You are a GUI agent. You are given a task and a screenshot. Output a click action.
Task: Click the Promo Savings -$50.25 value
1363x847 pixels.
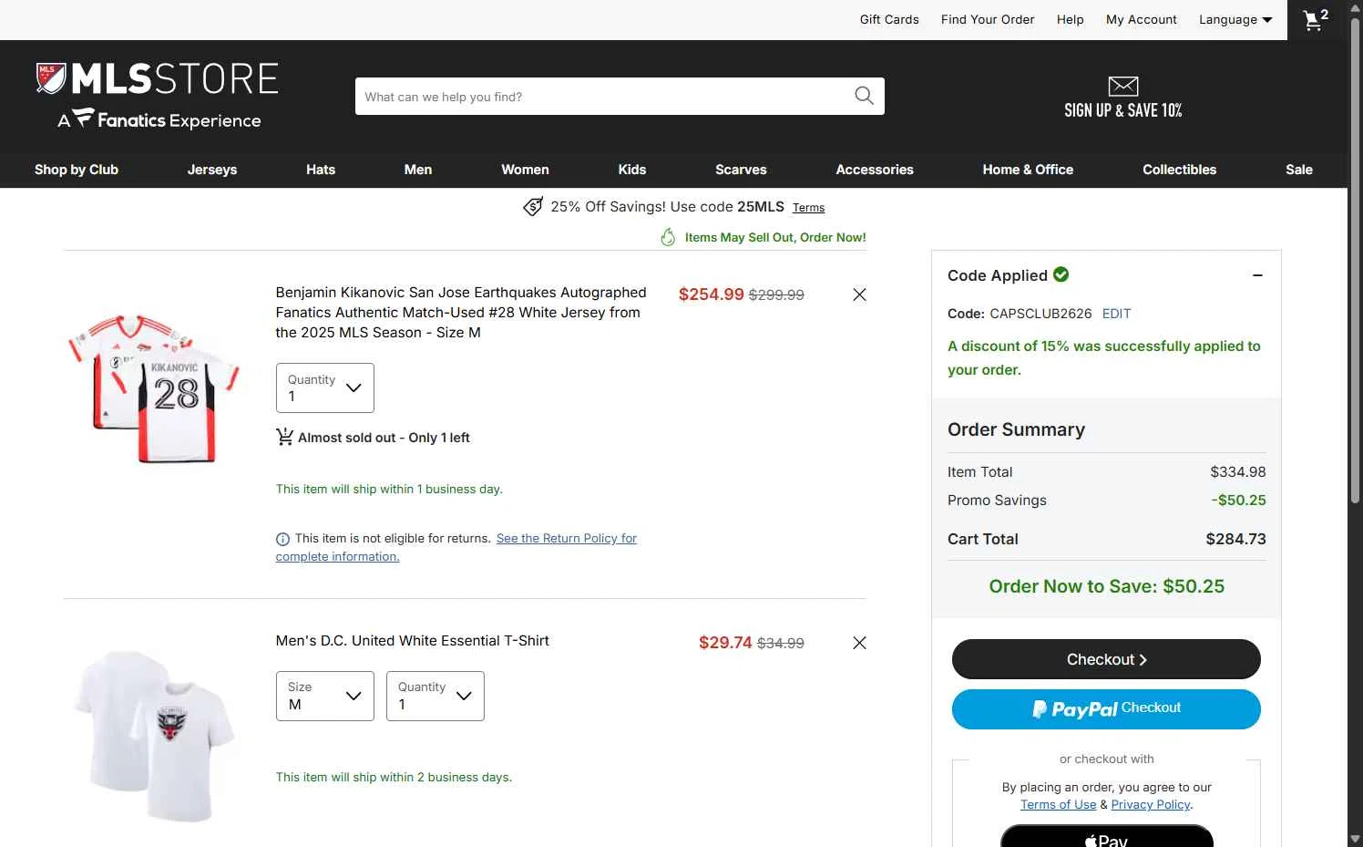pos(1239,500)
